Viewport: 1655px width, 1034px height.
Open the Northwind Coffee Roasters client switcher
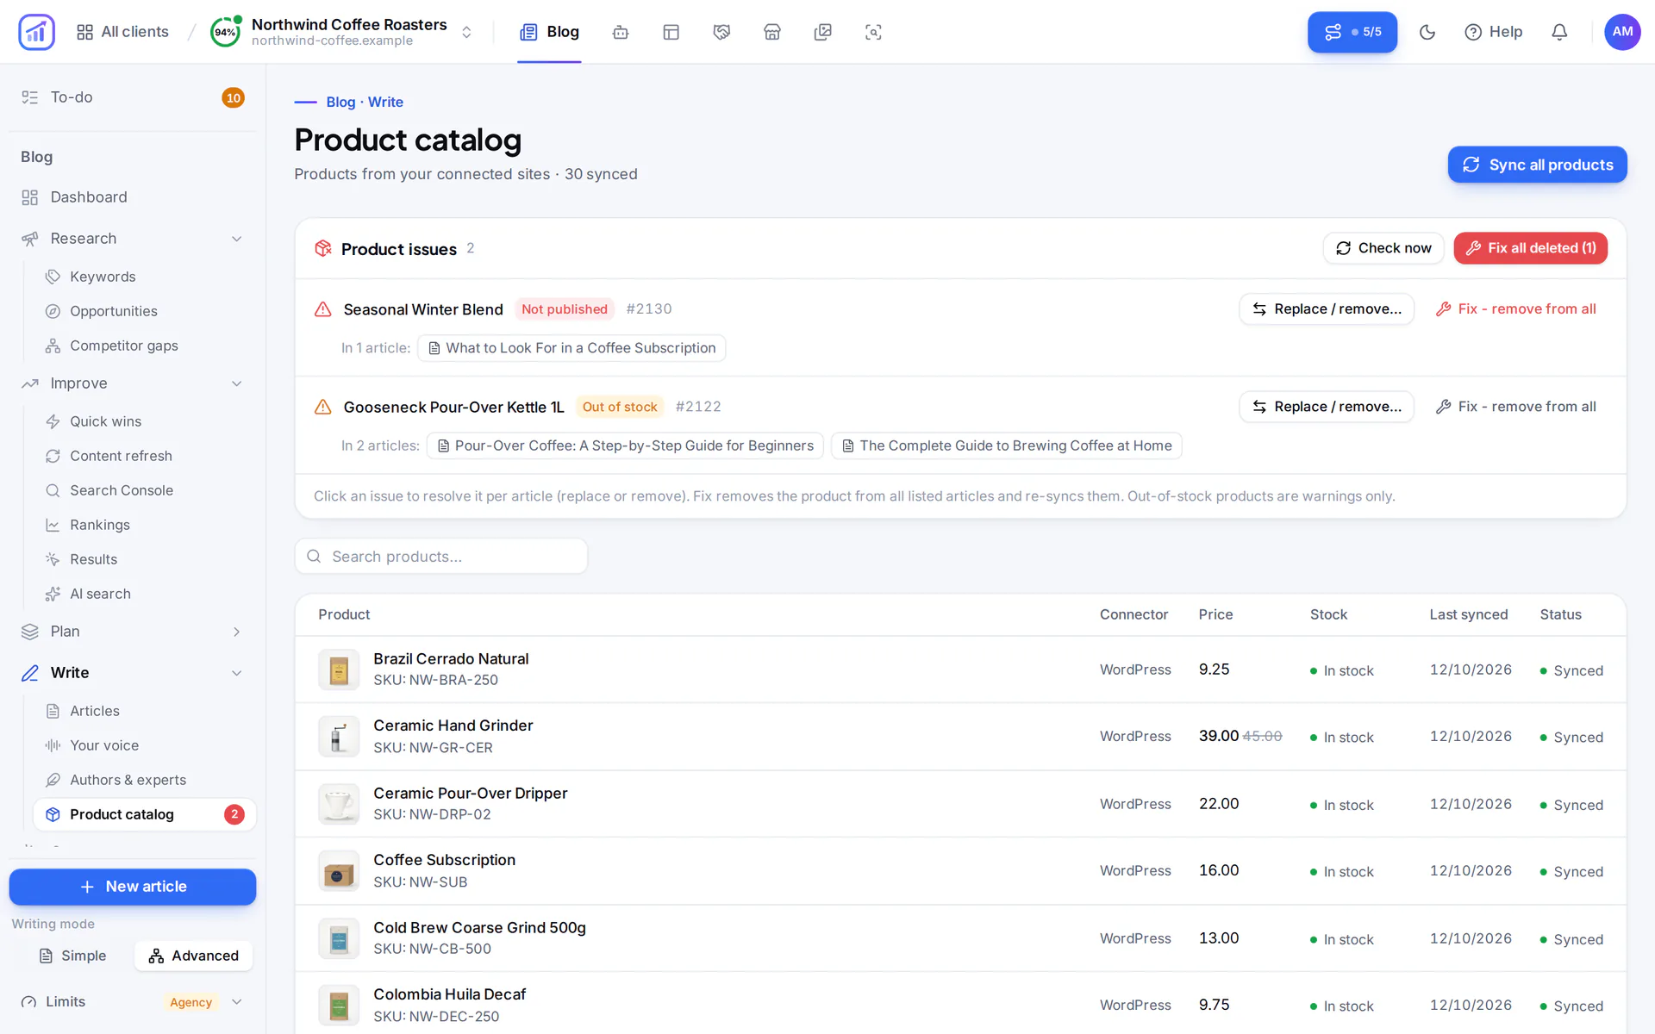coord(342,32)
